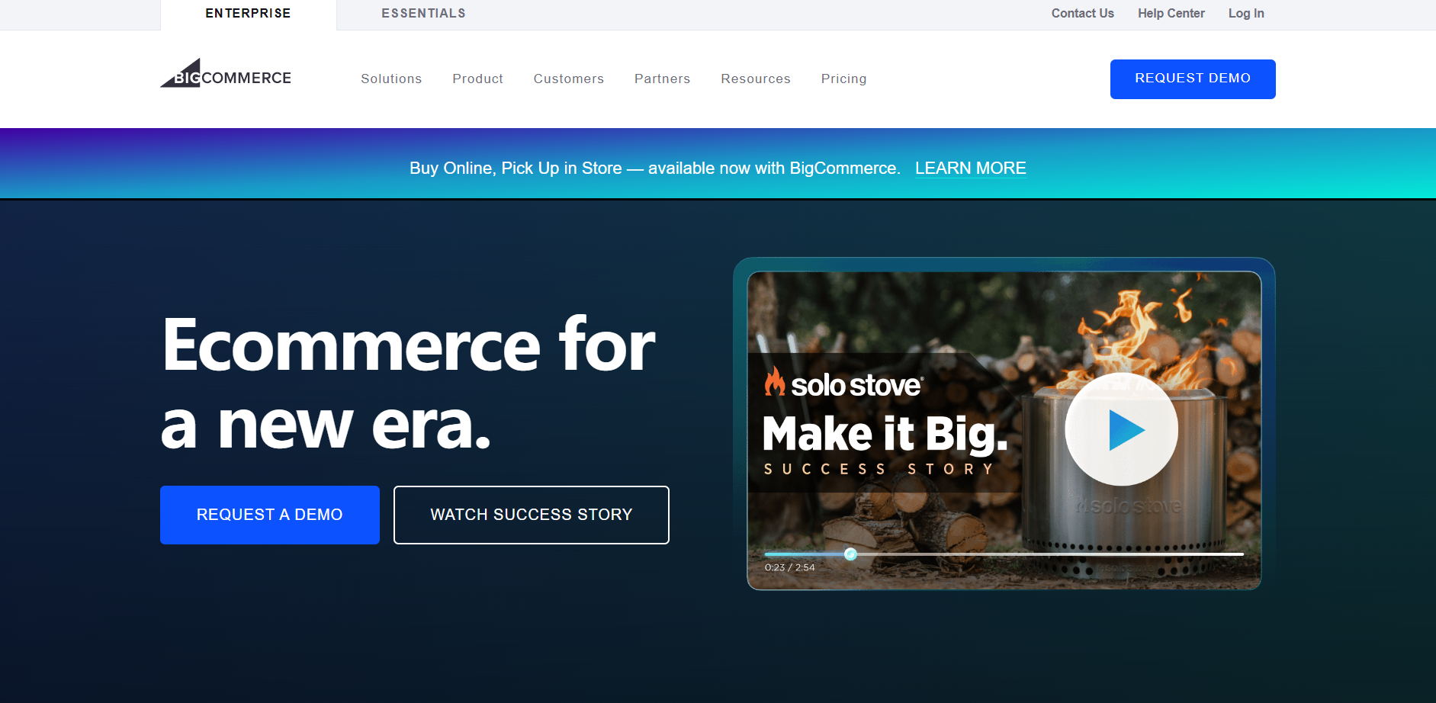Click the REQUEST DEMO header button
Viewport: 1436px width, 703px height.
coord(1193,79)
